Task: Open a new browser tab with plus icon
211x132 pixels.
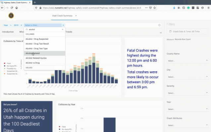Action: 35,2
